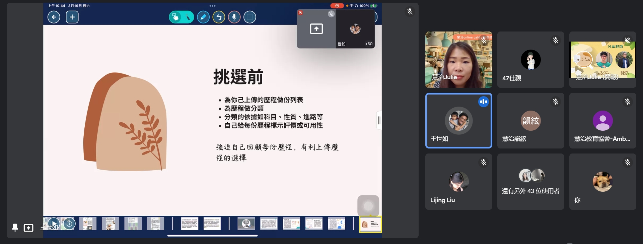Image resolution: width=643 pixels, height=244 pixels.
Task: Select the 王世如 participant tile
Action: (x=458, y=121)
